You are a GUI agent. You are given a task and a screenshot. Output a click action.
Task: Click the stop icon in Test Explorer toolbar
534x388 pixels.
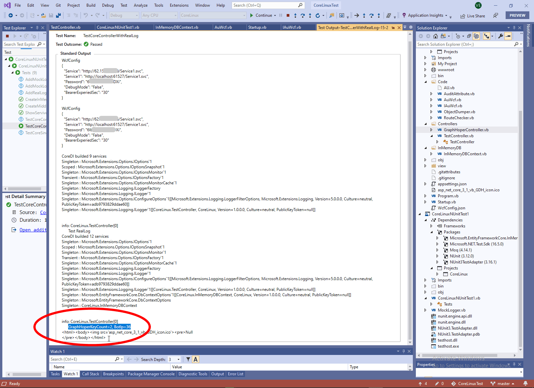(7, 36)
